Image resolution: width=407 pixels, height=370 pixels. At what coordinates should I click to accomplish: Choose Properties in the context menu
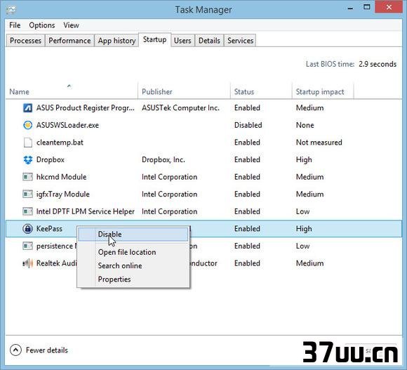click(x=133, y=279)
